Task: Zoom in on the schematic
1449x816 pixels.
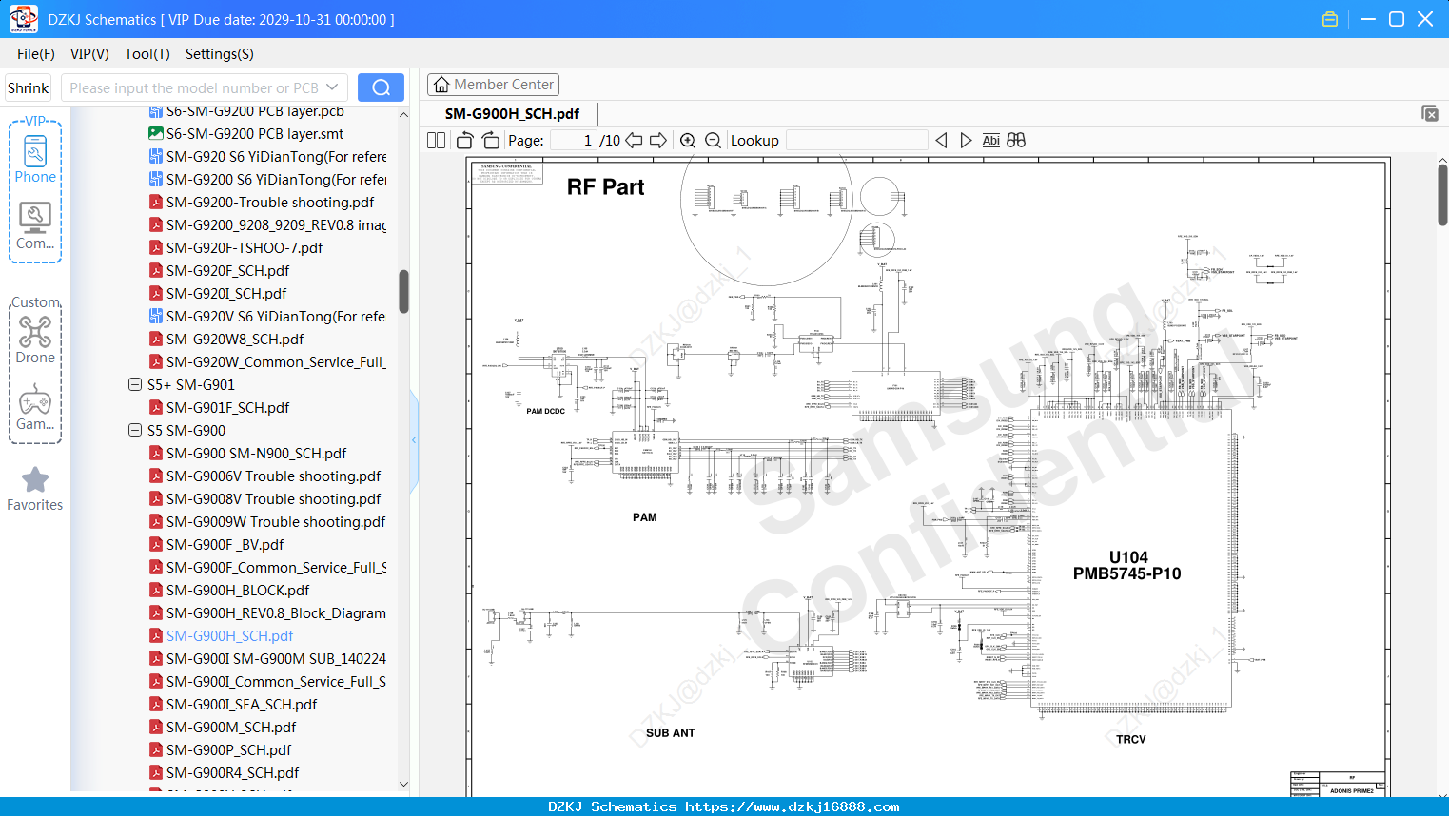Action: pos(688,141)
